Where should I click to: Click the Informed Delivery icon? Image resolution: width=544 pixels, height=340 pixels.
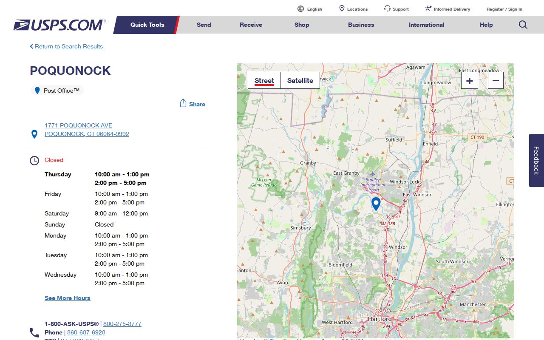click(428, 8)
